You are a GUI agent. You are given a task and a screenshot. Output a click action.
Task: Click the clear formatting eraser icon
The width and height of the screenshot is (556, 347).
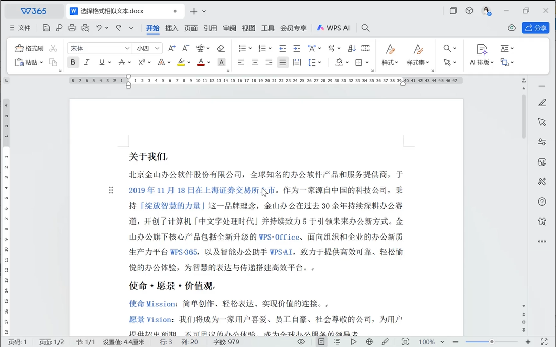click(x=221, y=48)
